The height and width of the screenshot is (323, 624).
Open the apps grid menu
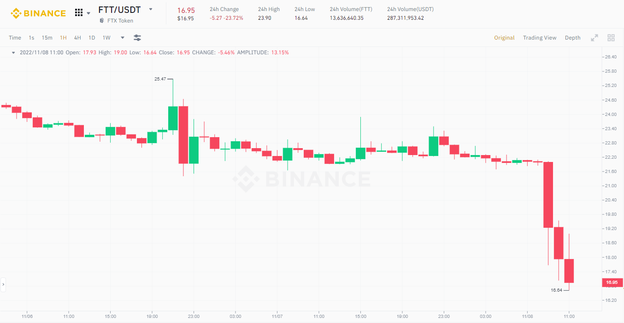79,13
